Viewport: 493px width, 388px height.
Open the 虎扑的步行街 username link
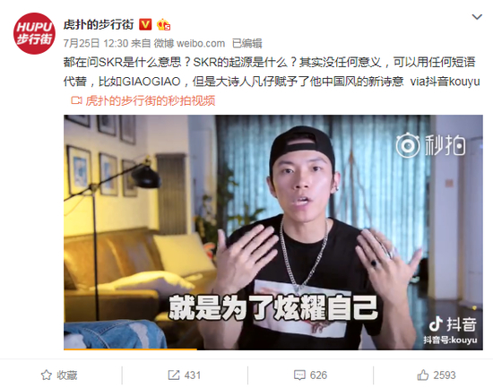tap(99, 24)
